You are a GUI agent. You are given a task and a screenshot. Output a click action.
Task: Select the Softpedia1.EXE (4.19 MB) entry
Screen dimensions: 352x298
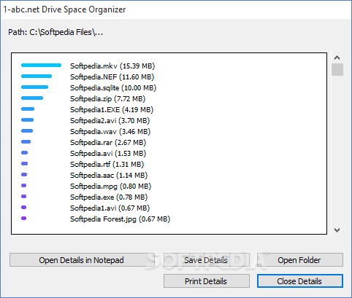coord(112,110)
